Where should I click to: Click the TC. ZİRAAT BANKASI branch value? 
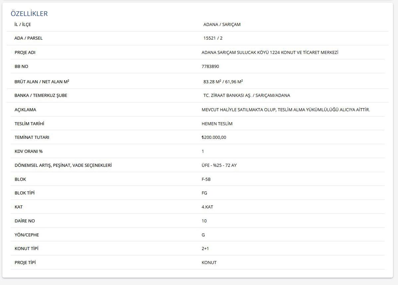246,95
